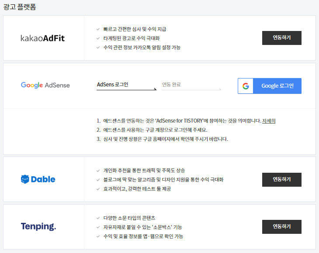Click checkmark beside 카카오톡 알림 설정 가능
Image resolution: width=319 pixels, height=253 pixels.
[98, 48]
